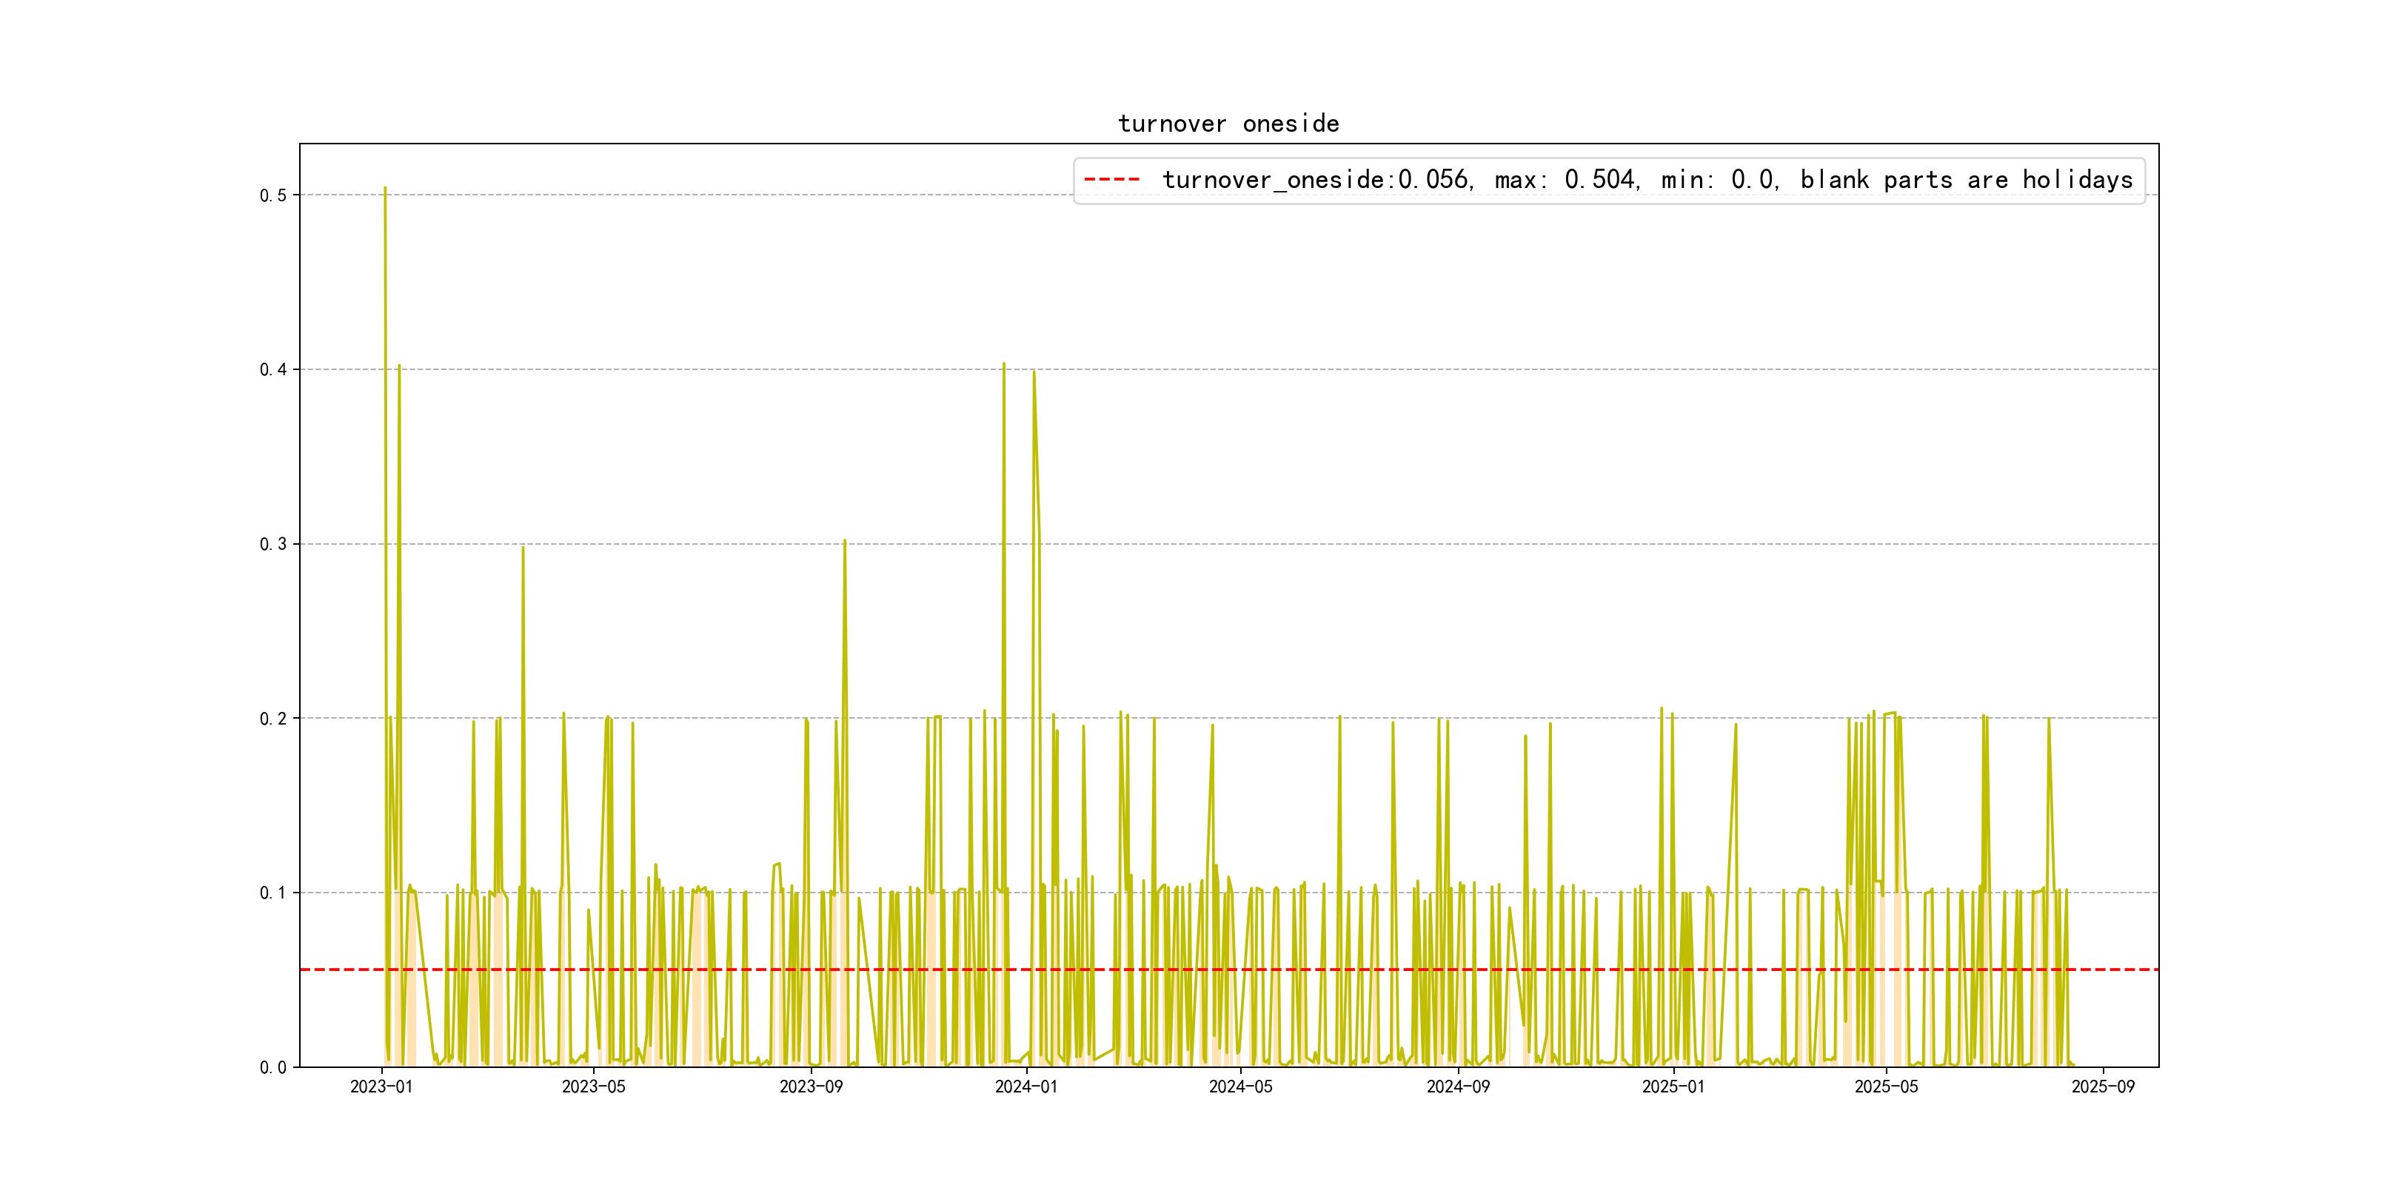The image size is (2399, 1199).
Task: Click the 0.0 y-axis tick label
Action: (273, 1068)
